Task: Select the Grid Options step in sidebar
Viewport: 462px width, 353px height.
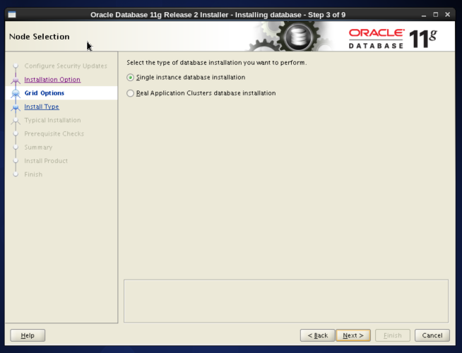Action: (x=45, y=93)
